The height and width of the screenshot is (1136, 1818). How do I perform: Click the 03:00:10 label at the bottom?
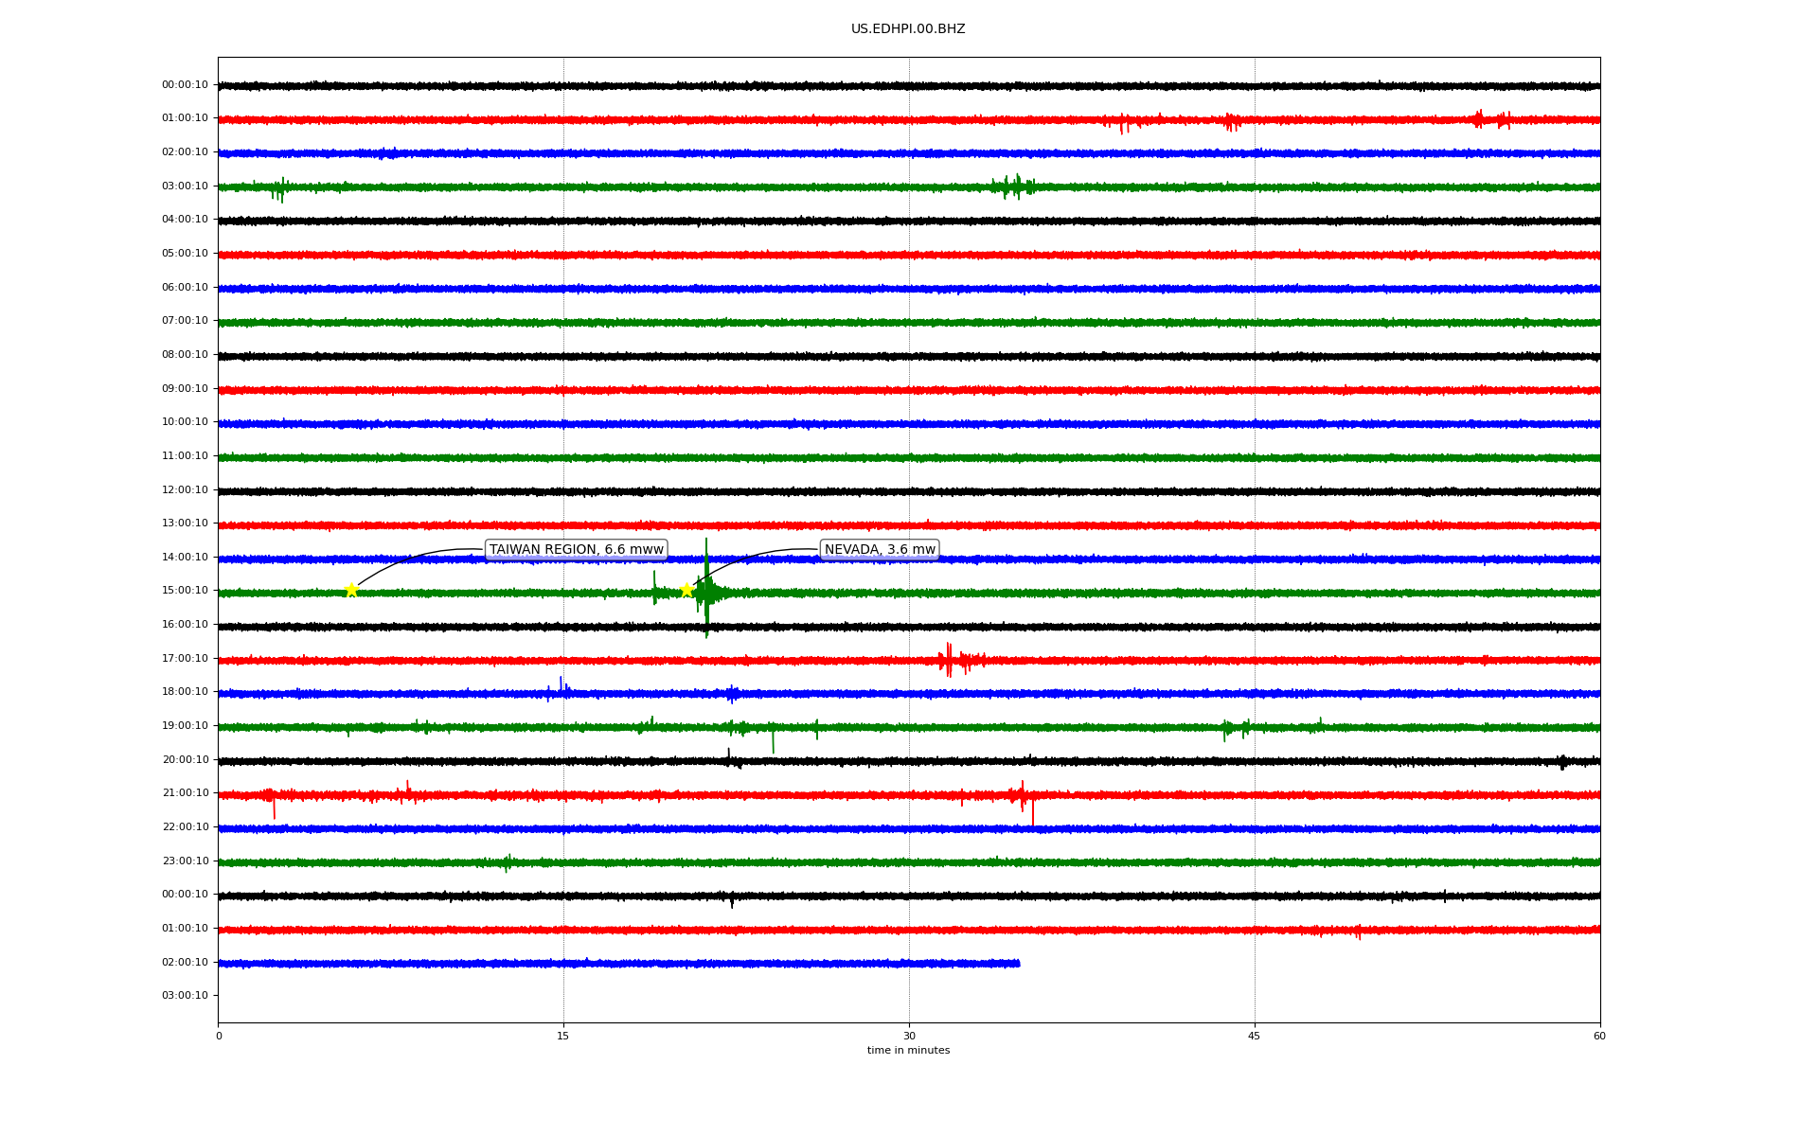185,996
